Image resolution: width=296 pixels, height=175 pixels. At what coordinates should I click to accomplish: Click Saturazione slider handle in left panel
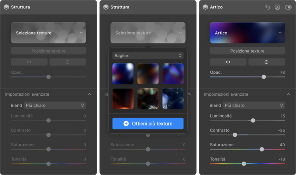[49, 149]
